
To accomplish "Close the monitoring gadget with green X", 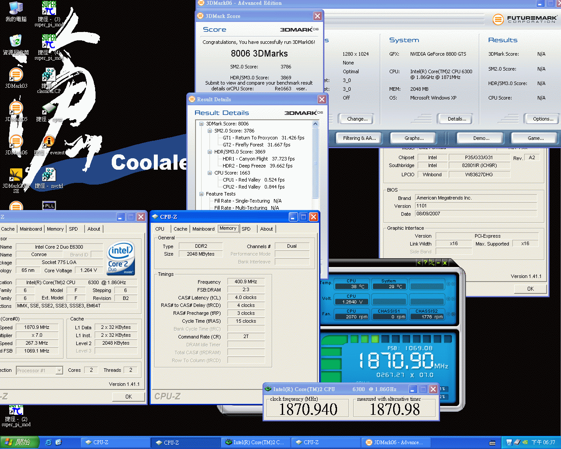I will pyautogui.click(x=444, y=263).
